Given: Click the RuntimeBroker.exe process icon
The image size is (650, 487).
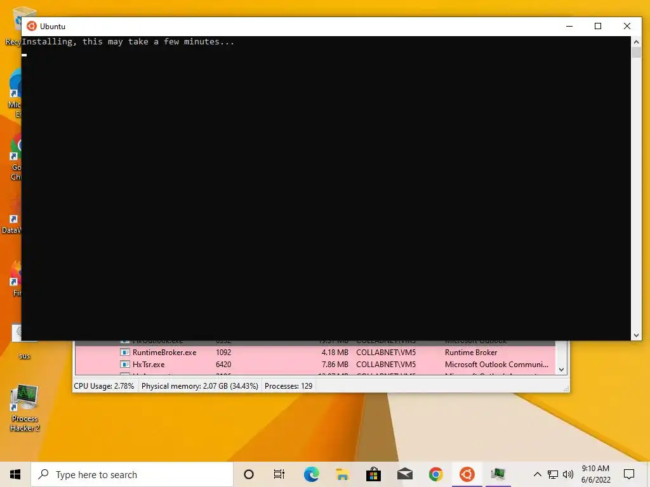Looking at the screenshot, I should [125, 353].
